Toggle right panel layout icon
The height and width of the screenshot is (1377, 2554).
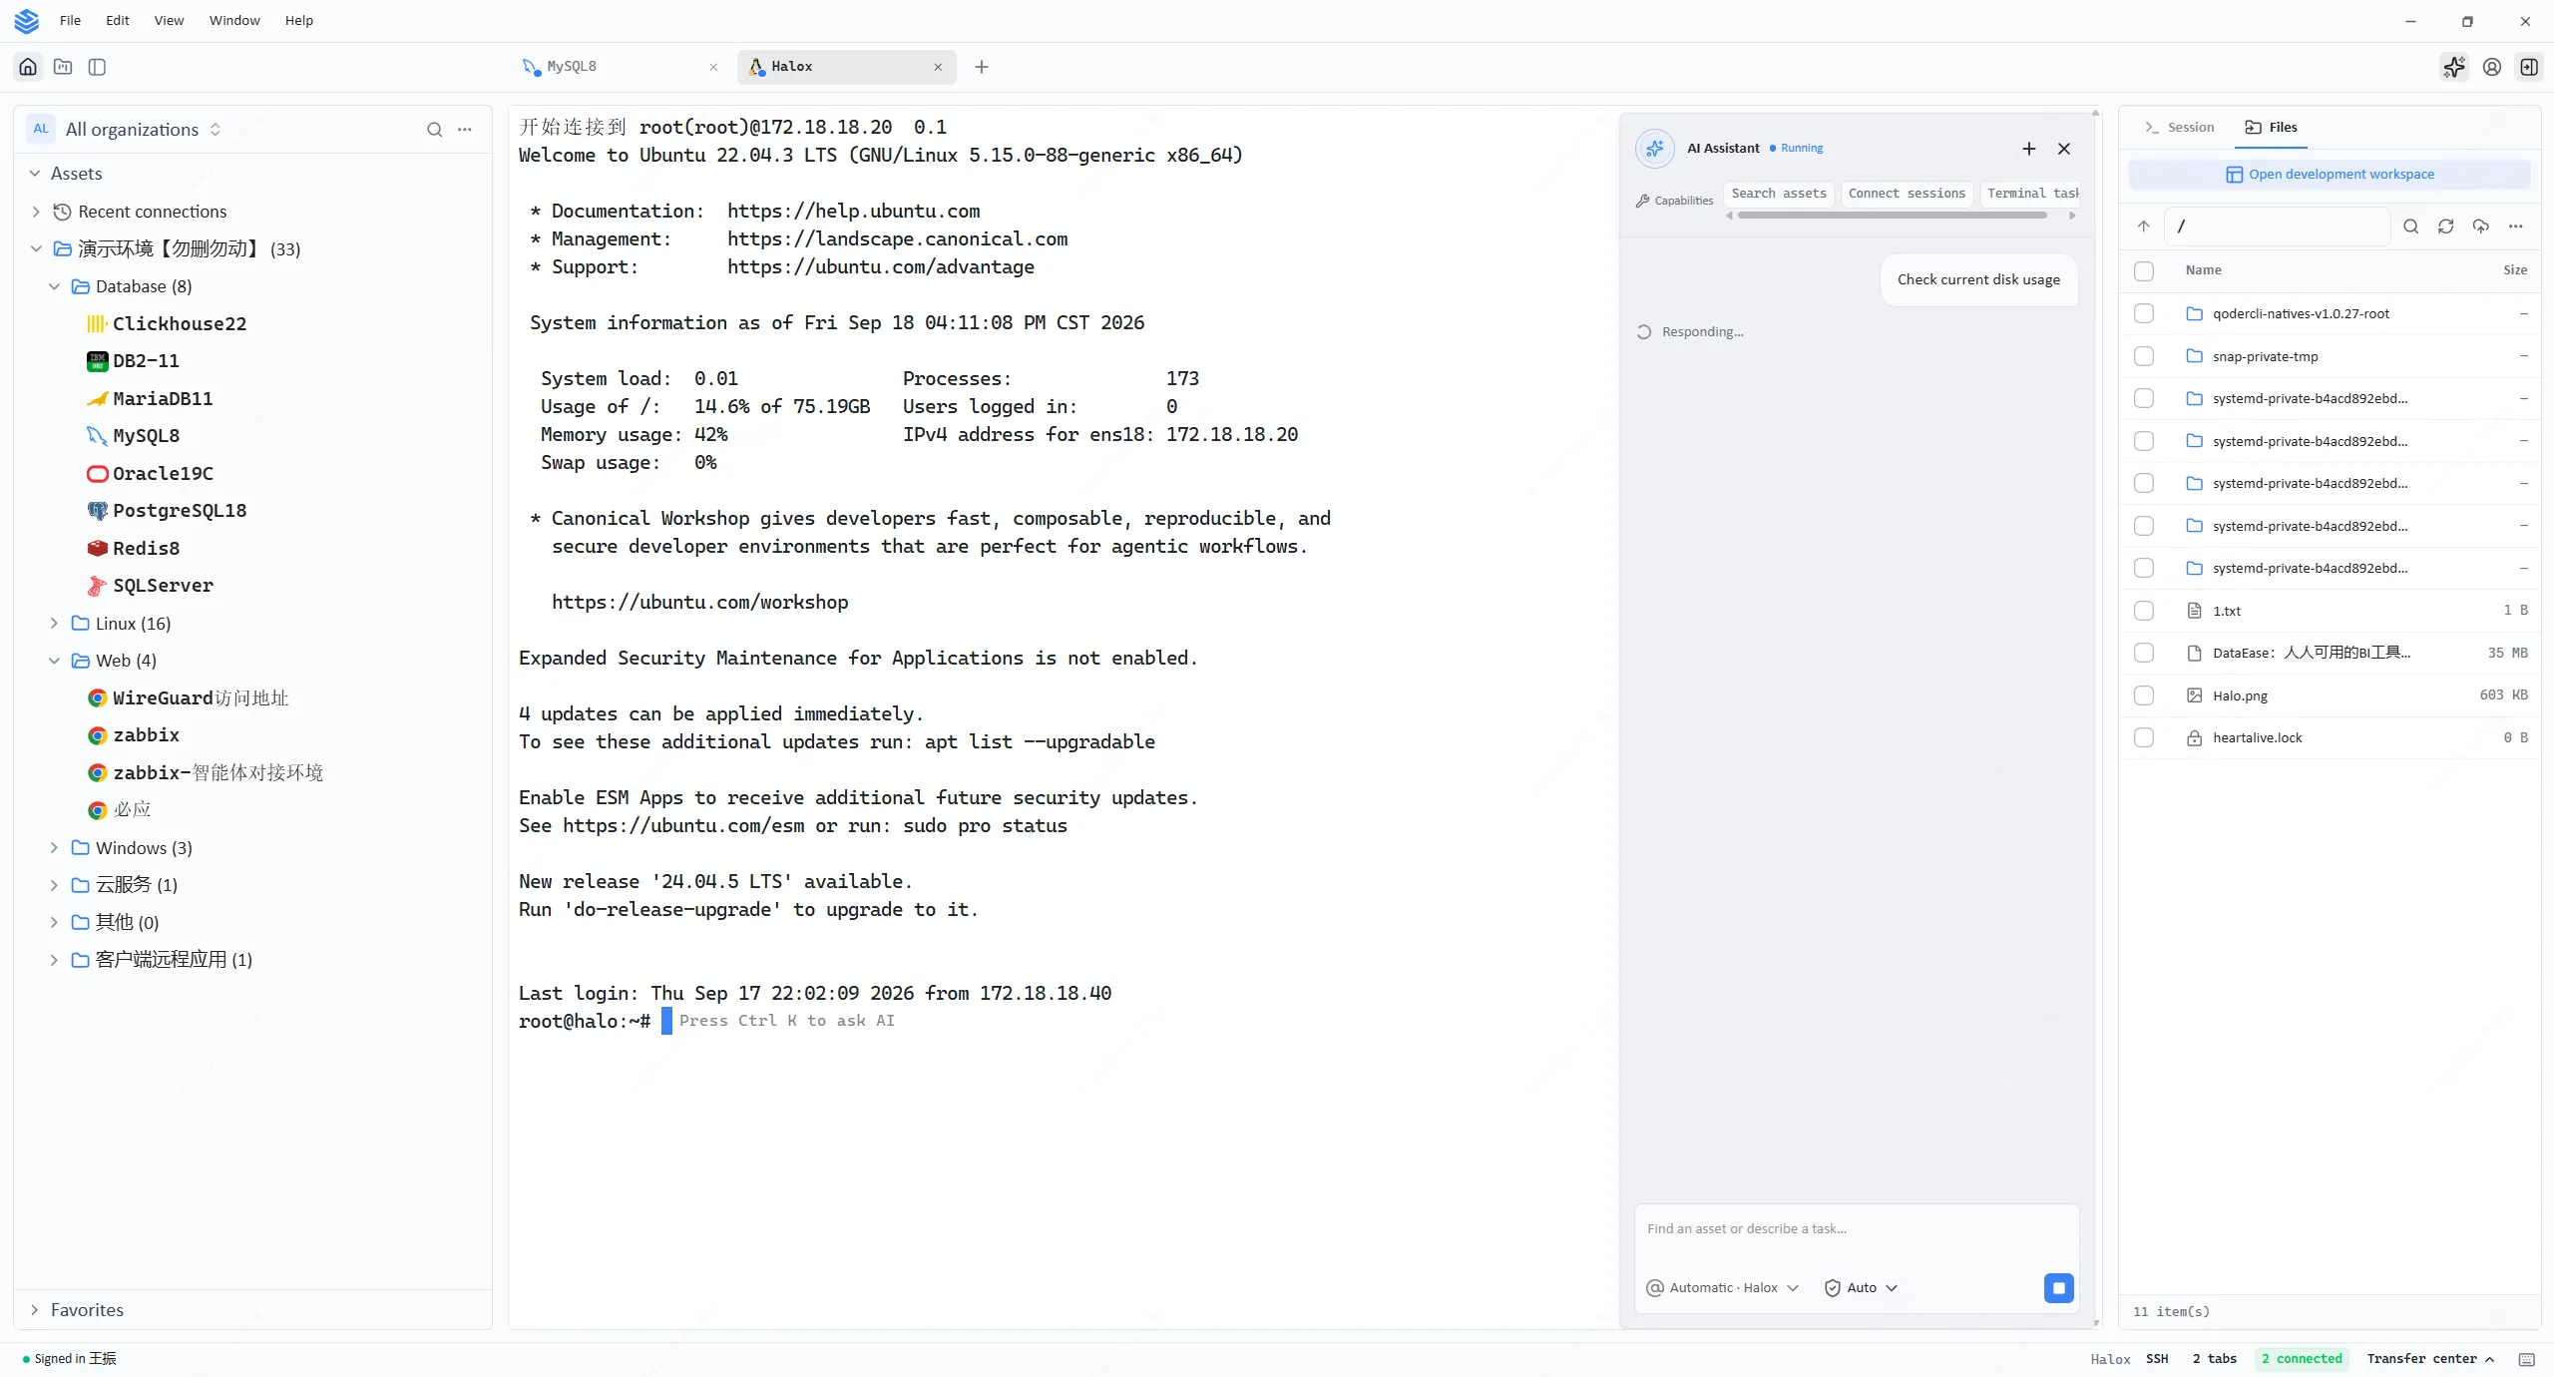click(x=2529, y=67)
